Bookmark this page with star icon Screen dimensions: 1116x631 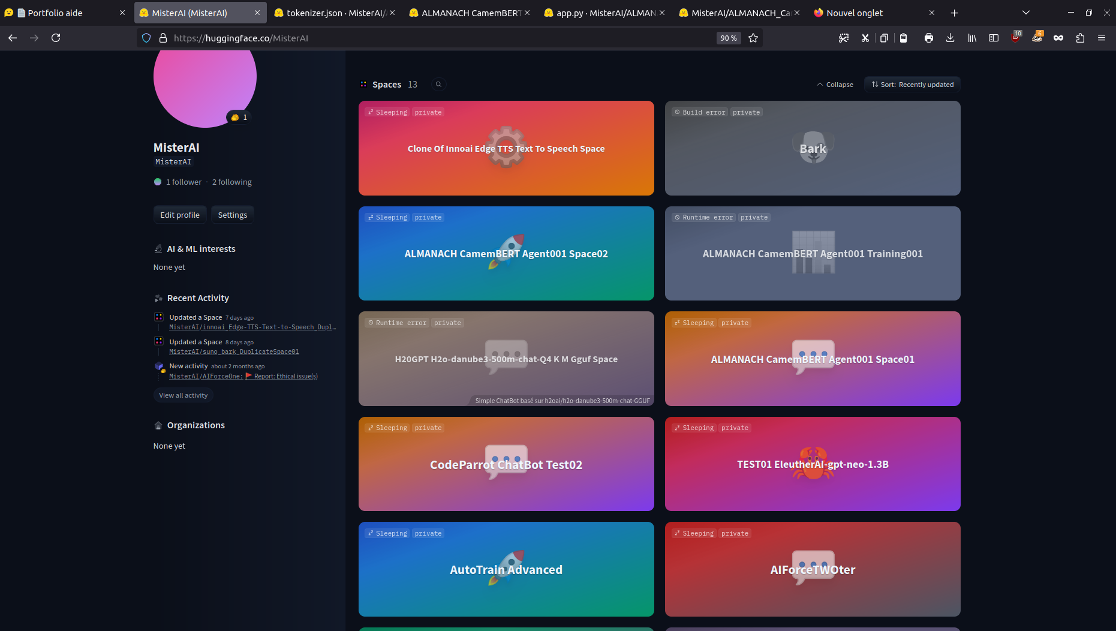point(753,38)
